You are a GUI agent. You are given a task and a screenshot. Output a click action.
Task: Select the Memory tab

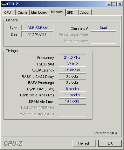(x=57, y=12)
